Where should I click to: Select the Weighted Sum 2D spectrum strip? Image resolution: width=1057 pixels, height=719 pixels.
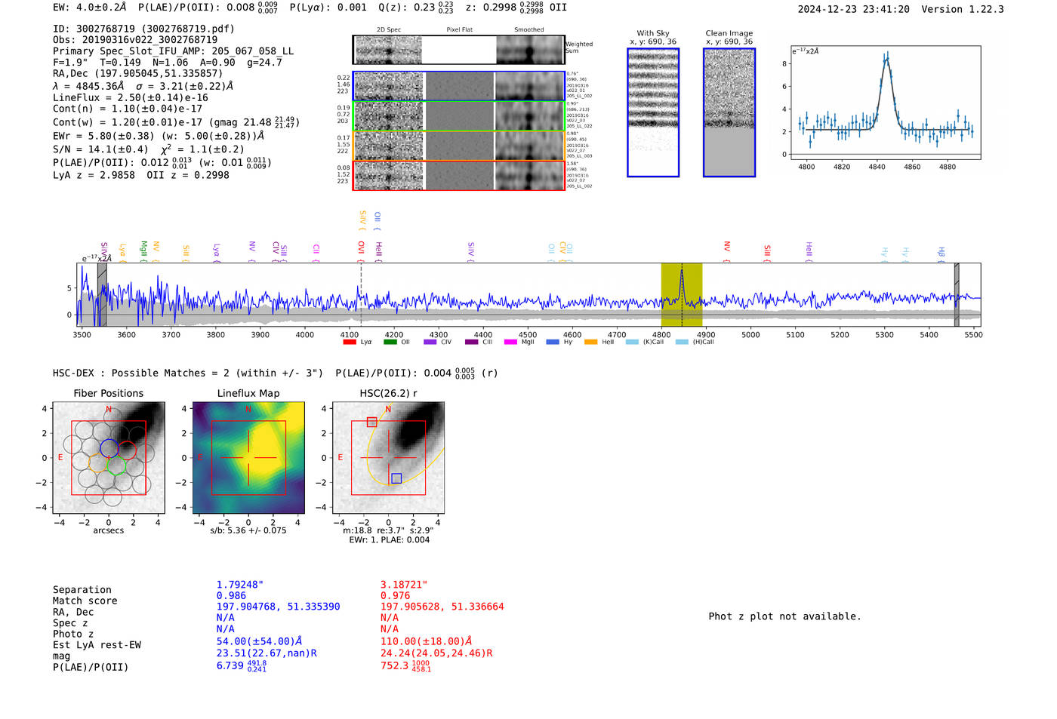click(459, 50)
